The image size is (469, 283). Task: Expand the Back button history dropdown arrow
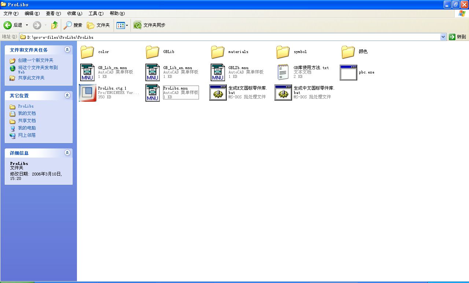coord(27,25)
